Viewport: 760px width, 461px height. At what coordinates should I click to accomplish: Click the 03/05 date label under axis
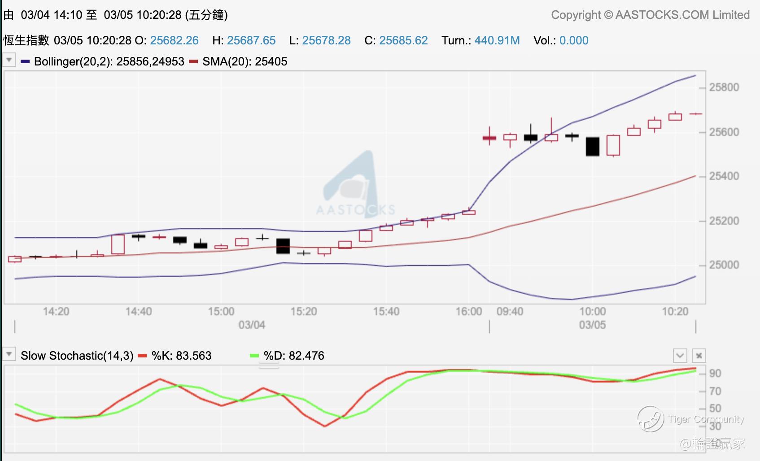point(592,325)
